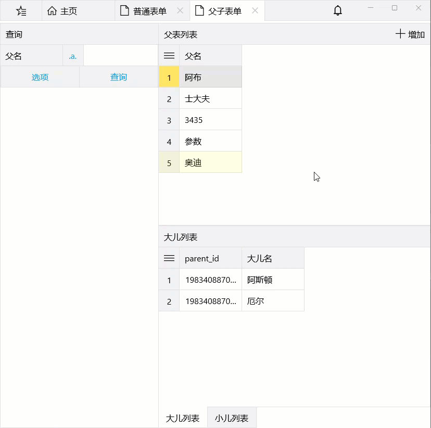This screenshot has height=428, width=431.
Task: Open the favorites star list icon
Action: (x=21, y=11)
